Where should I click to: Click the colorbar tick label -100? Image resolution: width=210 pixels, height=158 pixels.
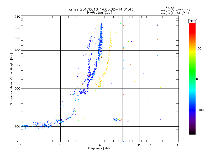tap(200, 110)
